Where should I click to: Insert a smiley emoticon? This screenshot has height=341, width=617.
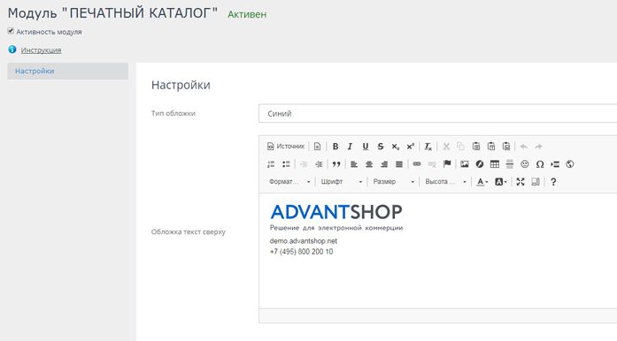525,164
